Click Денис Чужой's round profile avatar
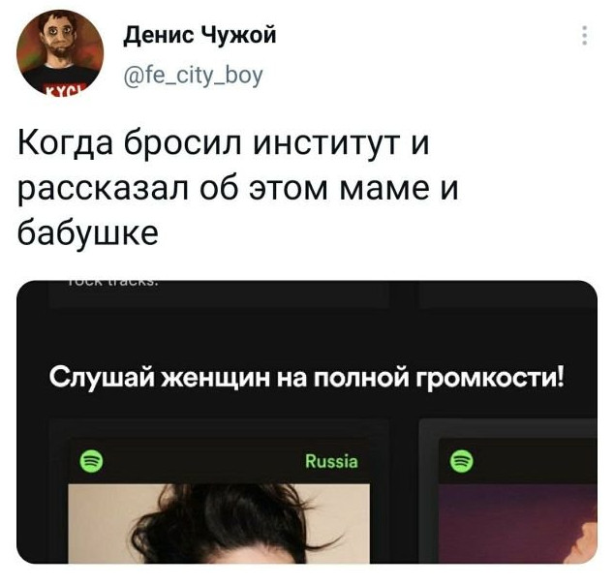 (60, 51)
